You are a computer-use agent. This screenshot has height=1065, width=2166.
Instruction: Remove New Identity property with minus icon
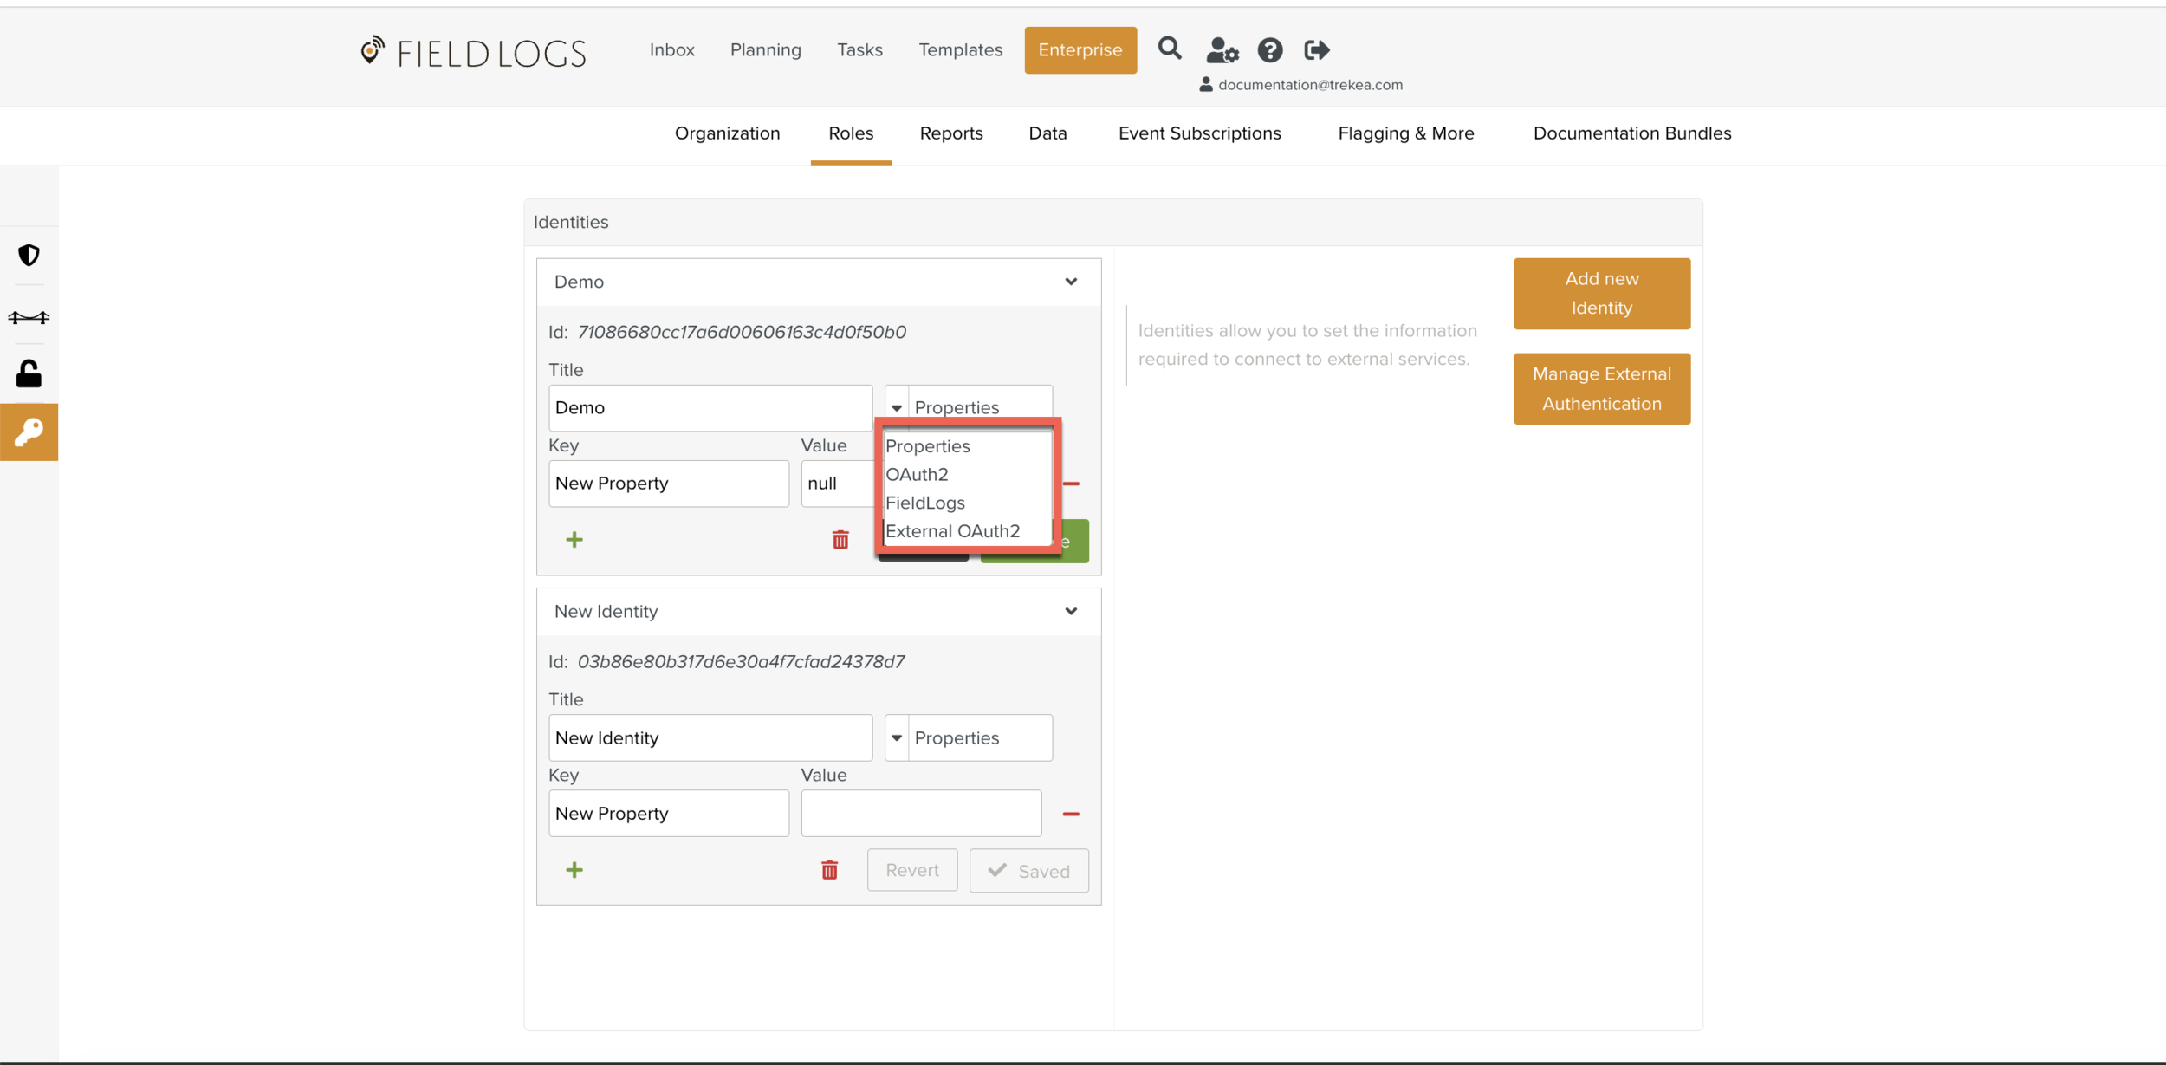[x=1071, y=814]
